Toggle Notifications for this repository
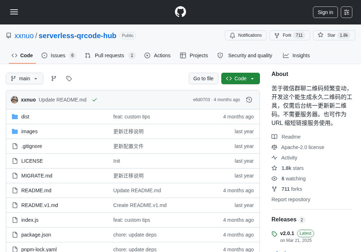This screenshot has height=252, width=361. tap(245, 35)
